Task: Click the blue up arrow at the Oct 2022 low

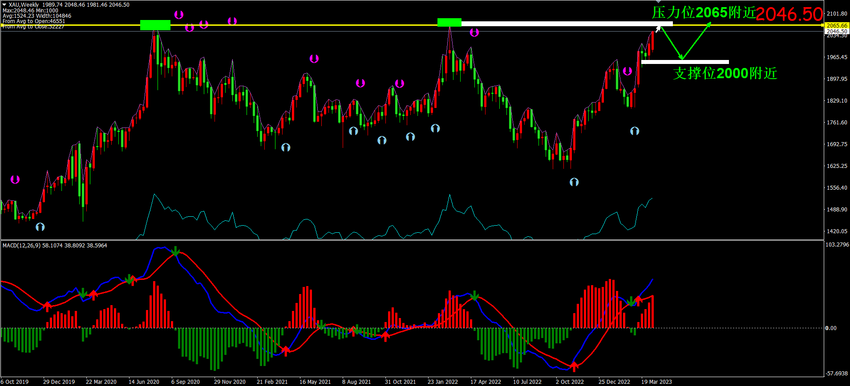Action: tap(574, 182)
